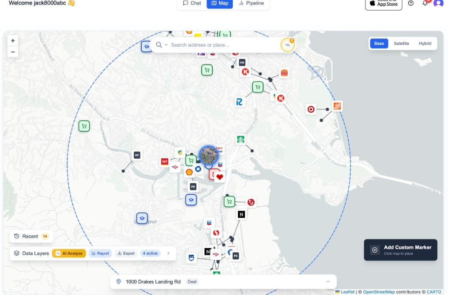This screenshot has height=295, width=452.
Task: Select the Burger King marker
Action: point(284,73)
